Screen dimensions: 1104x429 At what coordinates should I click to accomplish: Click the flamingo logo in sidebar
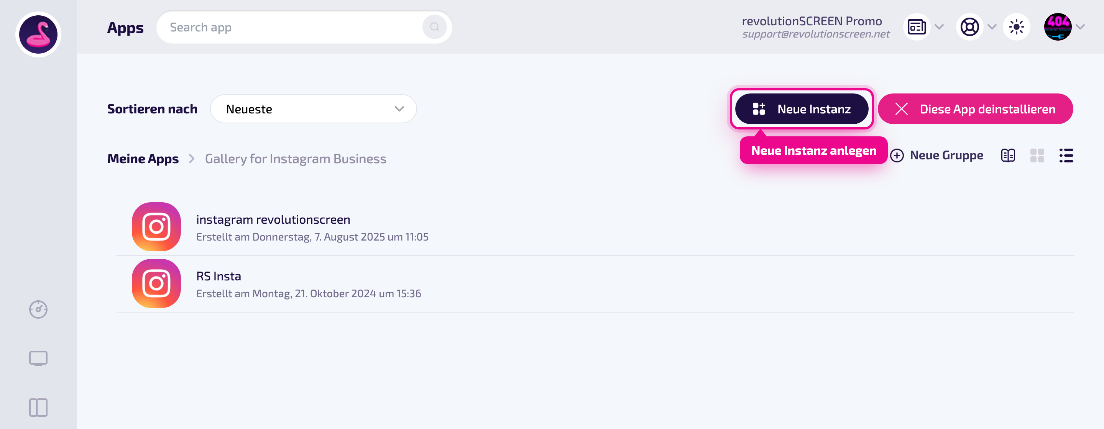tap(38, 34)
